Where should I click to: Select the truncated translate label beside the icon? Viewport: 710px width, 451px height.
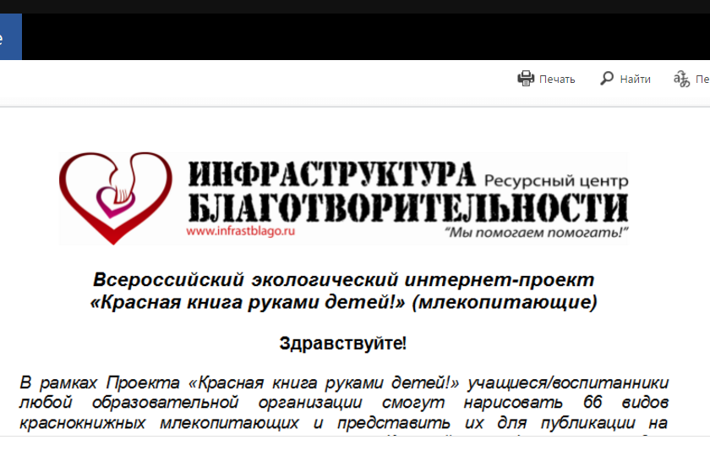(702, 80)
